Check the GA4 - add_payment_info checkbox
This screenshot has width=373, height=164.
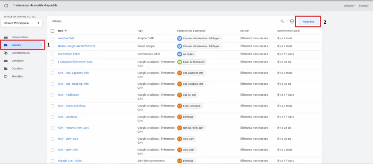coord(52,73)
